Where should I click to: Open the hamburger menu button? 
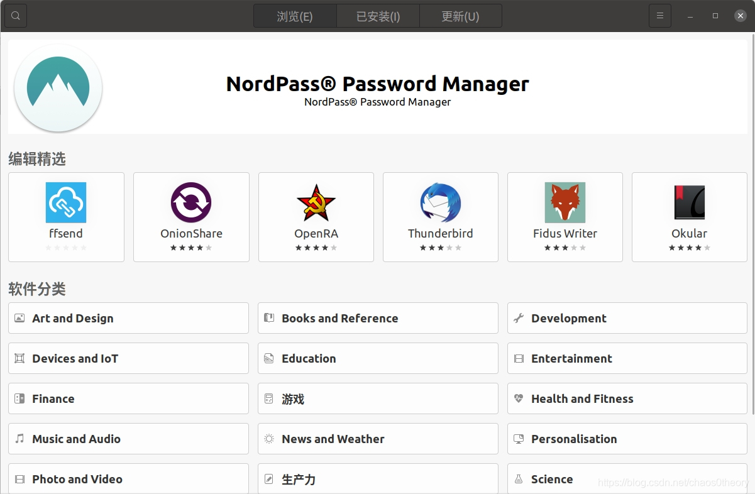660,16
